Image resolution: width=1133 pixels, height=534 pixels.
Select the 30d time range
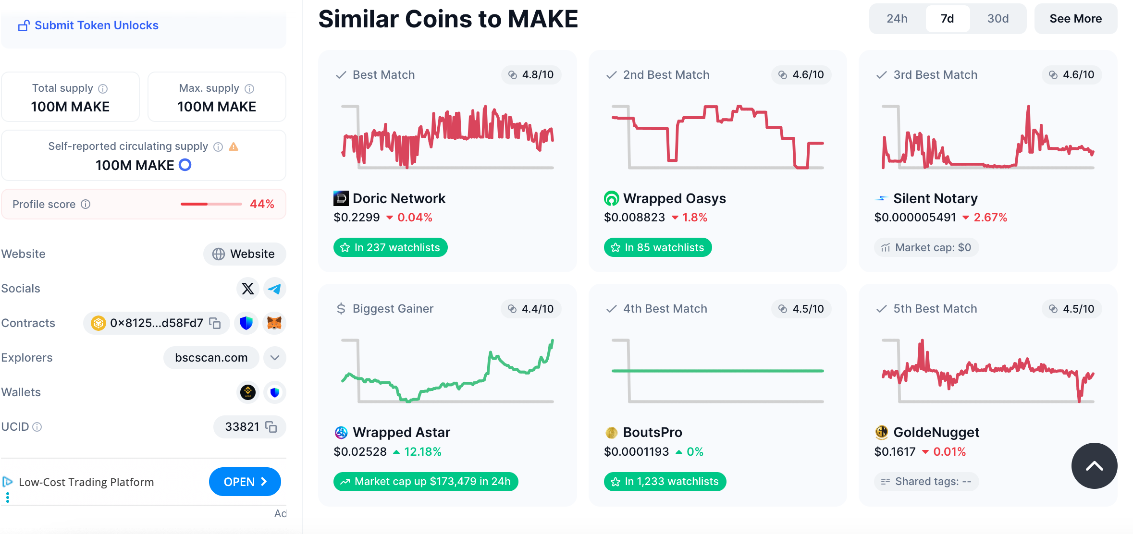pos(998,19)
